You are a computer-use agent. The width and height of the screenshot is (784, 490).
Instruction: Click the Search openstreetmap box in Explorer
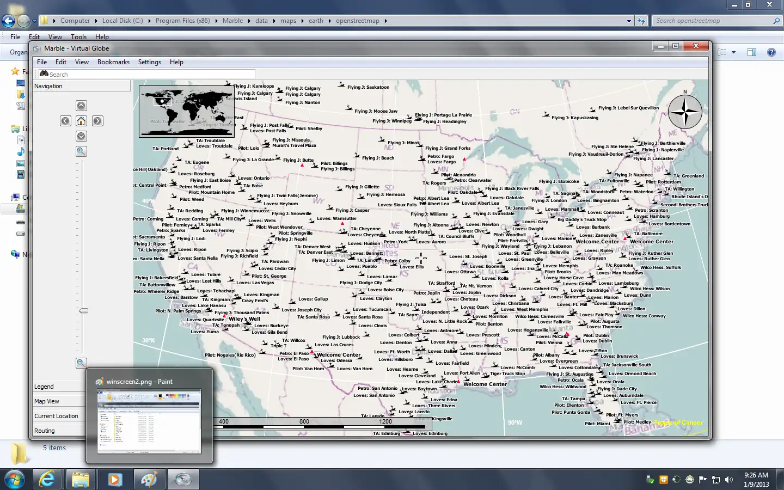716,21
